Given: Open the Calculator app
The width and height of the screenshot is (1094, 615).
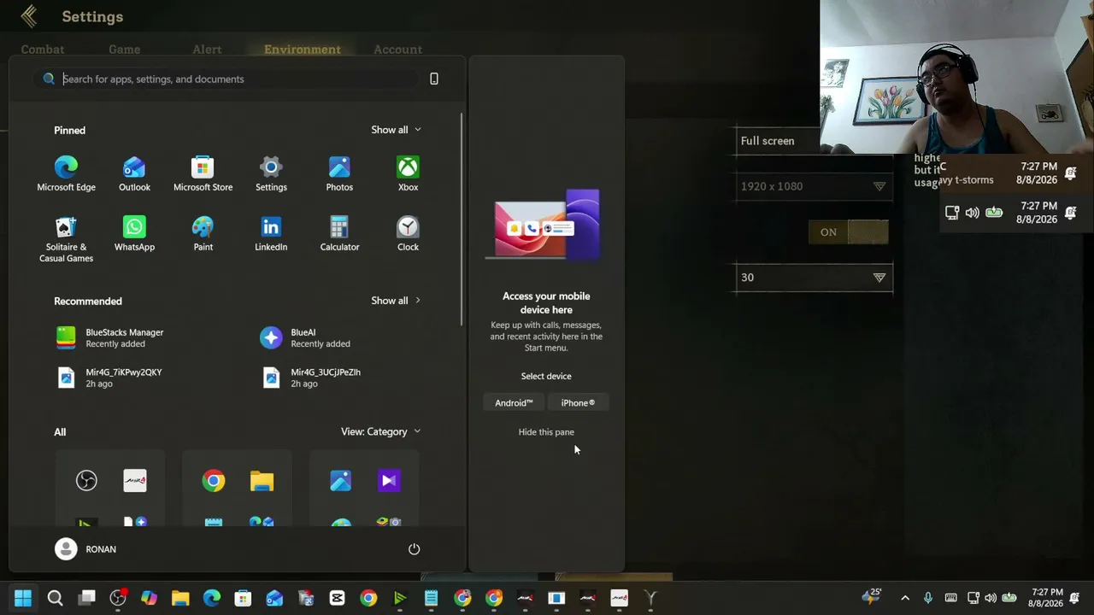Looking at the screenshot, I should point(339,234).
